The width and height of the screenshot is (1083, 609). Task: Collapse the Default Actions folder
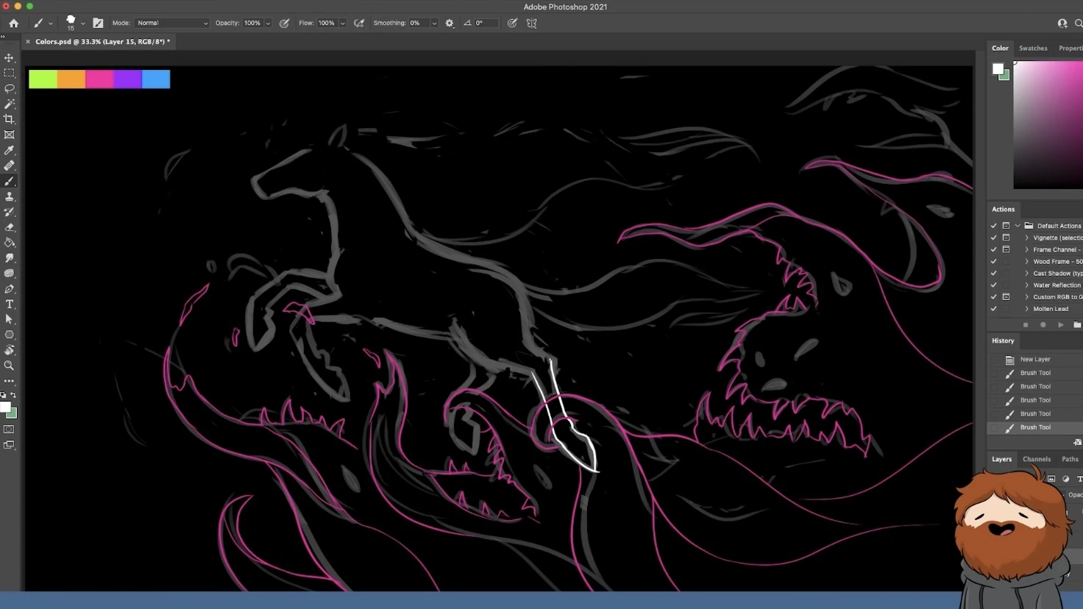pos(1018,226)
